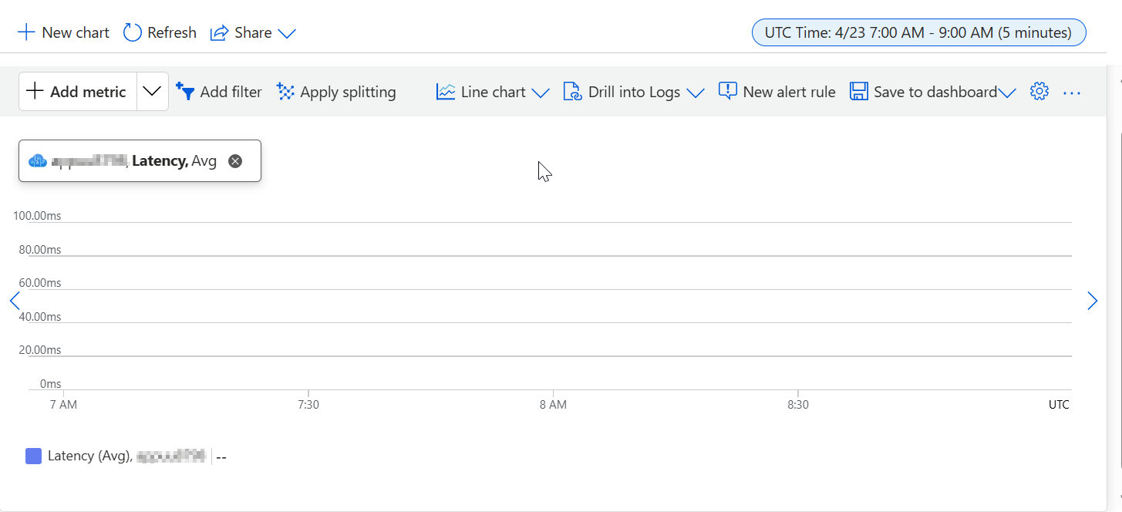This screenshot has width=1122, height=512.
Task: Open chart settings gear icon
Action: point(1039,92)
